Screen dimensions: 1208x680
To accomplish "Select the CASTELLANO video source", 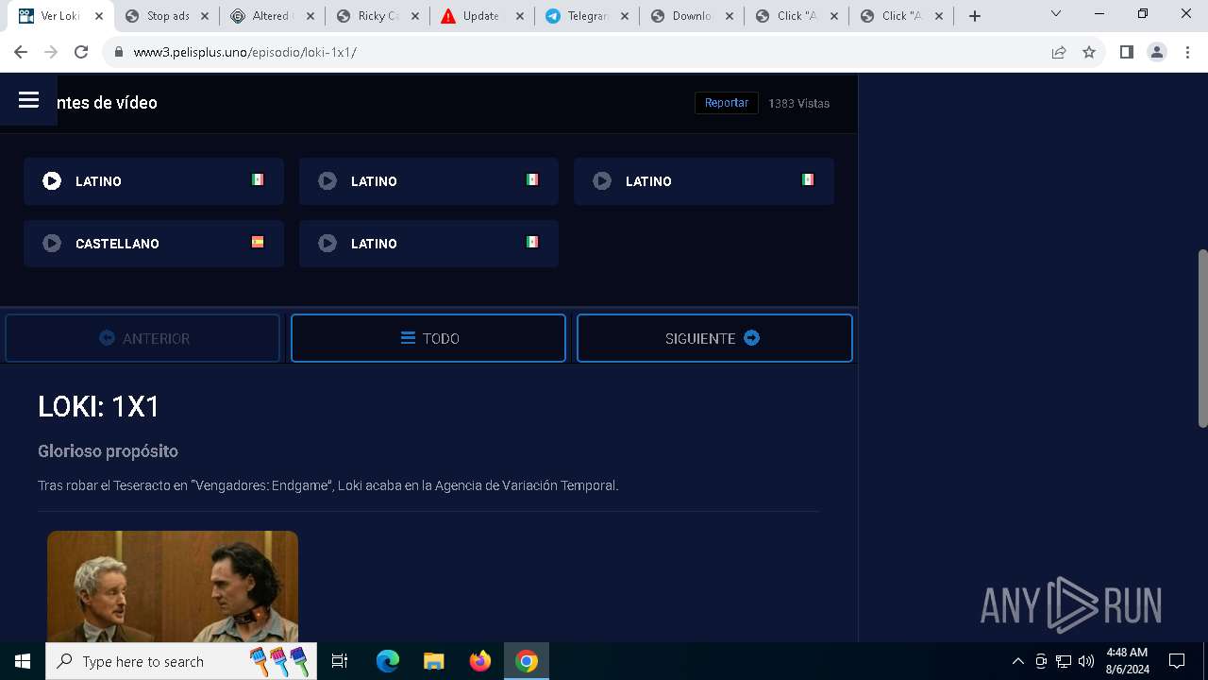I will tap(154, 244).
